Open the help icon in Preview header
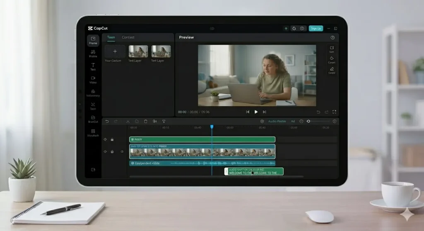 coord(332,38)
